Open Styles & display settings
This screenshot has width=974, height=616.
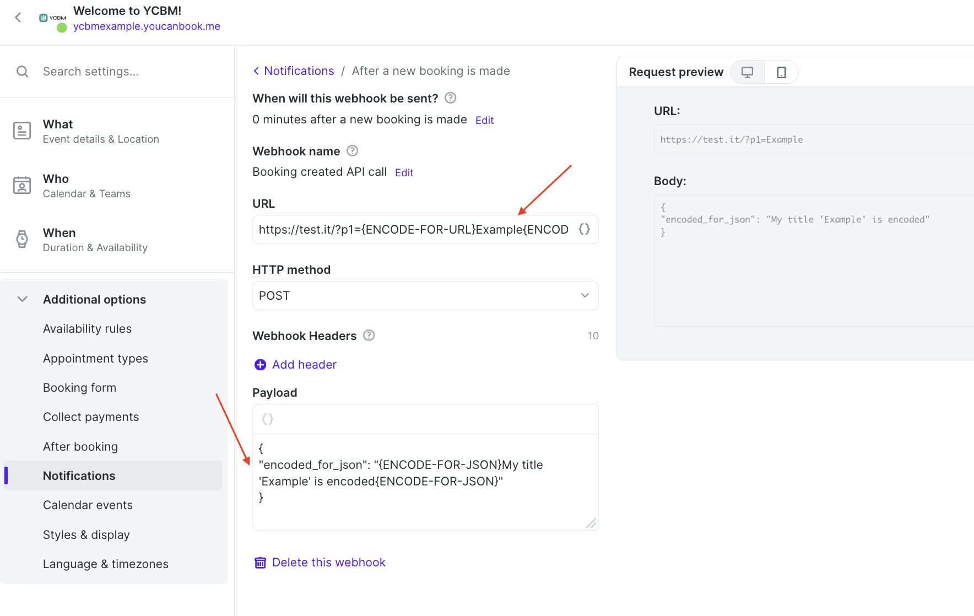pos(86,535)
